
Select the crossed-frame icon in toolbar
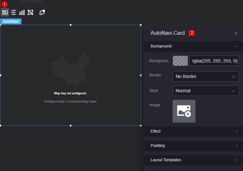click(x=30, y=12)
